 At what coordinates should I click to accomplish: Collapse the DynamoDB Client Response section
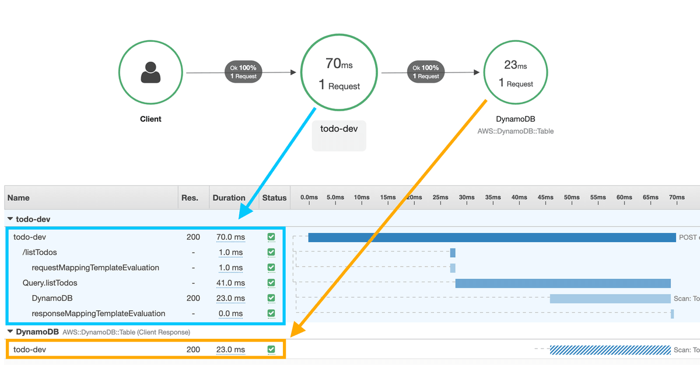click(10, 332)
